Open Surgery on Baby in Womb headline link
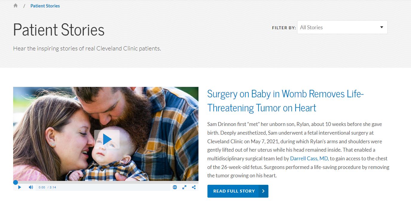 click(285, 101)
